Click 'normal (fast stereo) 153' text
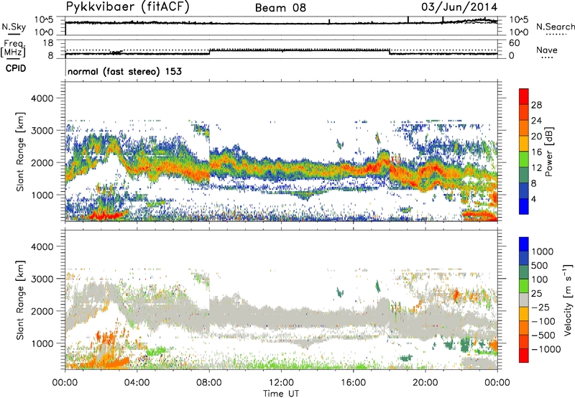575x398 pixels. [x=124, y=71]
